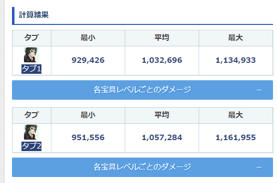Screen dimensions: 277x183
Task: Collapse the first 各宝具レベルごとのダメージ bar
Action: click(x=142, y=90)
